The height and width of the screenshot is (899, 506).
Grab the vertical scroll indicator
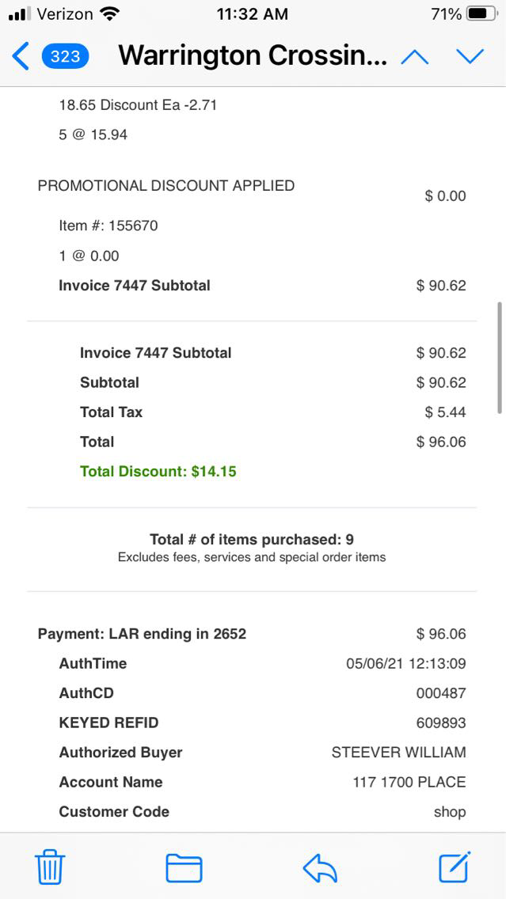499,356
